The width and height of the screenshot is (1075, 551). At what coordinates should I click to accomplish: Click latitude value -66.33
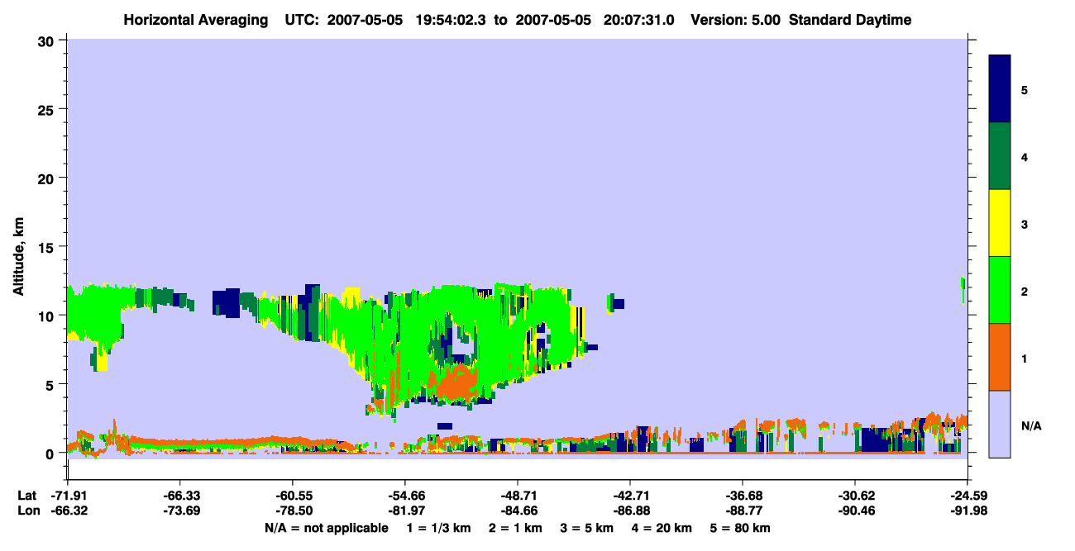pyautogui.click(x=179, y=496)
